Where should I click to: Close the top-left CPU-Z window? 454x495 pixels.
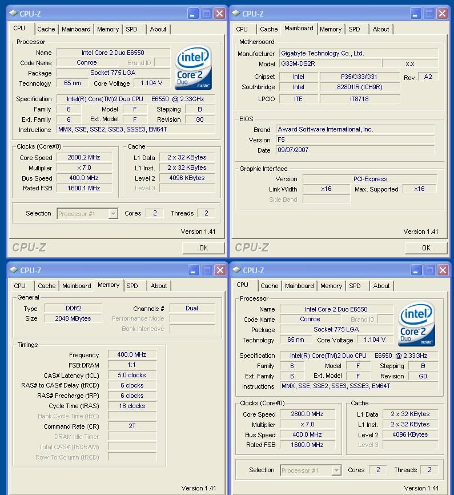220,14
